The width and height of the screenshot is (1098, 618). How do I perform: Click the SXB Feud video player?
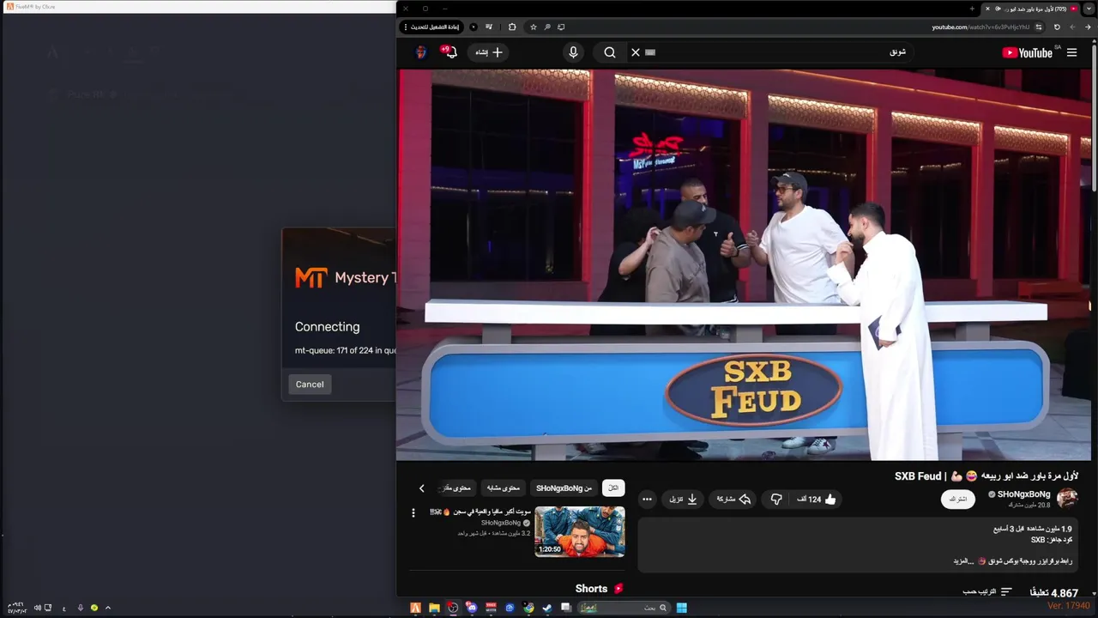click(745, 265)
